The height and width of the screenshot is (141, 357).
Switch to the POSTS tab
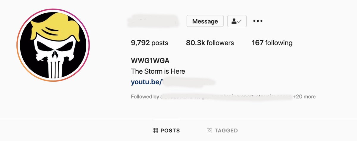coord(166,130)
